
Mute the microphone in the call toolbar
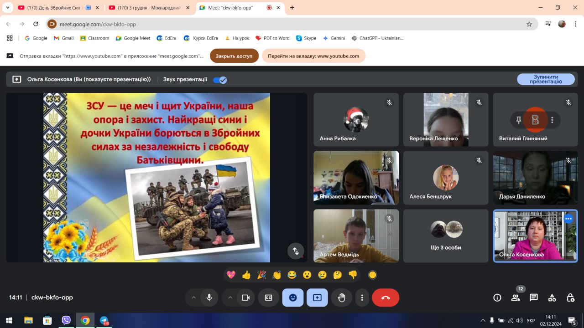[209, 297]
